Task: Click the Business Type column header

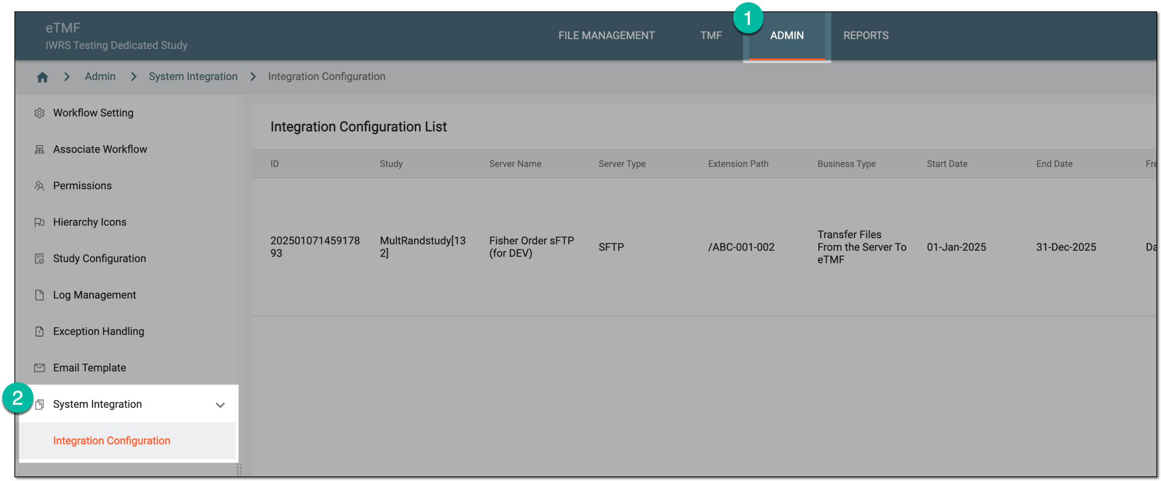Action: click(x=846, y=164)
